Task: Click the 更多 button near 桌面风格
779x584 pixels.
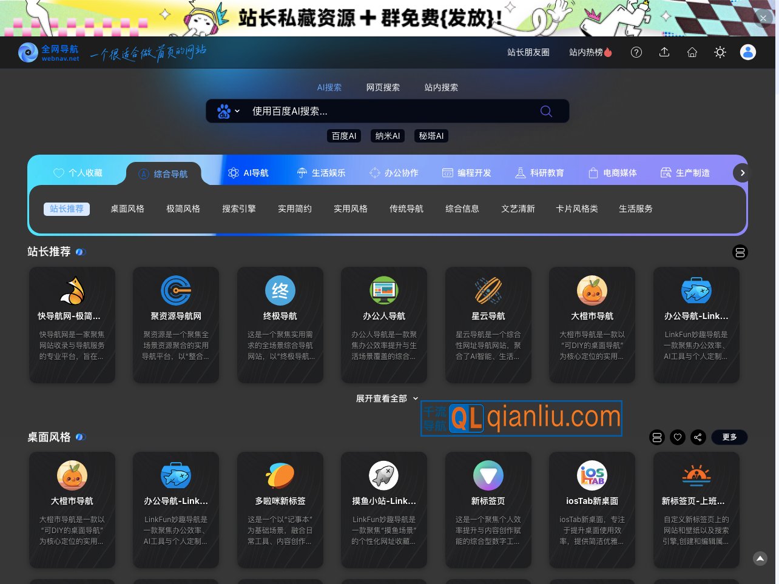Action: click(x=729, y=437)
